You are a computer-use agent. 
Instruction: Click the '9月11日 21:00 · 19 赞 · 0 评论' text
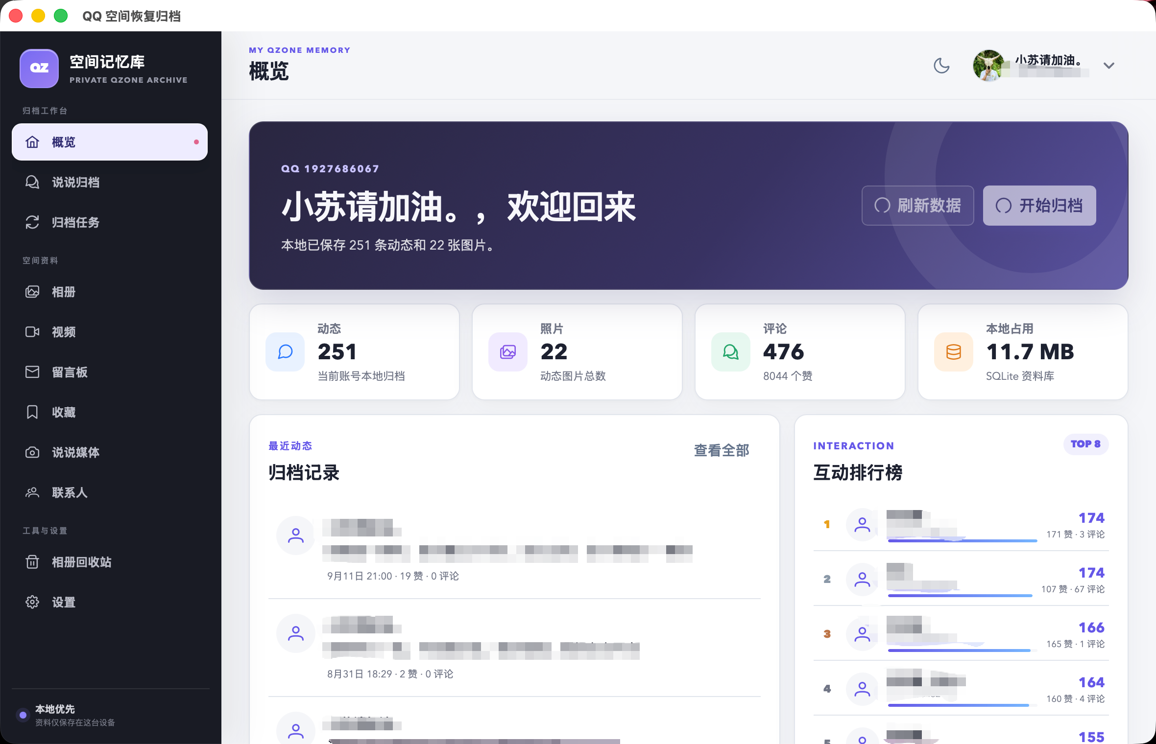393,576
